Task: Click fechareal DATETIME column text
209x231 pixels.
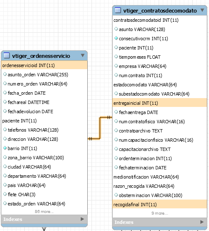Action: point(29,102)
